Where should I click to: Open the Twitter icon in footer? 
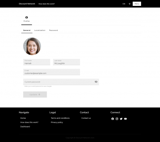click(121, 119)
